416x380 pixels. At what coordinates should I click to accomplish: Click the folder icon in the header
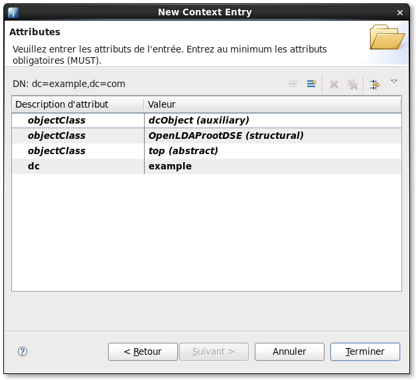coord(387,39)
